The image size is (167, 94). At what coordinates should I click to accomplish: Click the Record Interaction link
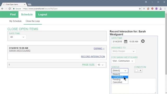(93, 57)
